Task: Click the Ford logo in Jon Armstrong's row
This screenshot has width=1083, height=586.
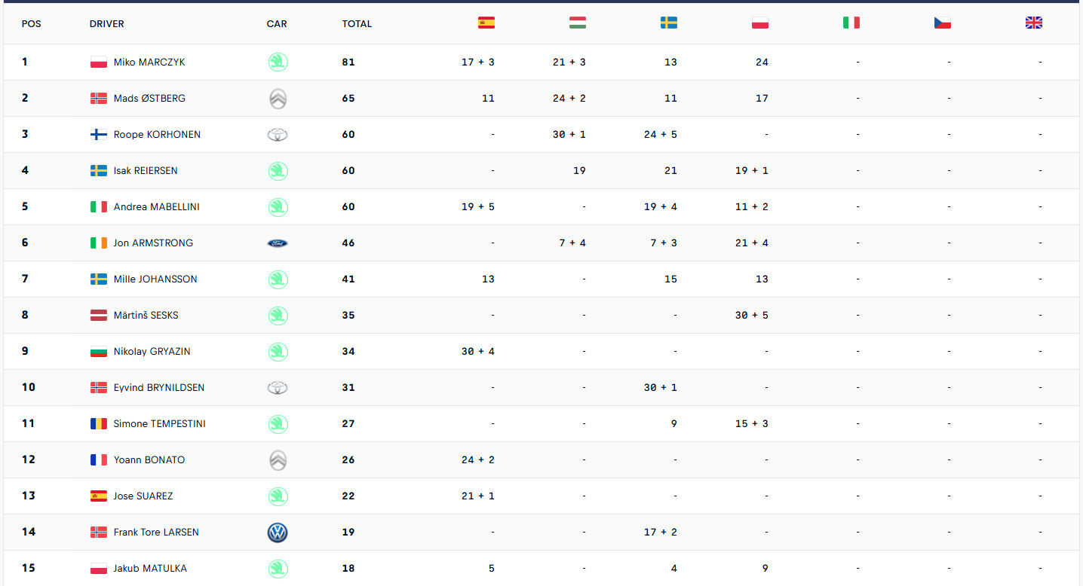Action: [278, 243]
